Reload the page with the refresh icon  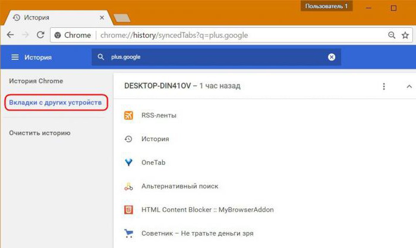coord(40,35)
